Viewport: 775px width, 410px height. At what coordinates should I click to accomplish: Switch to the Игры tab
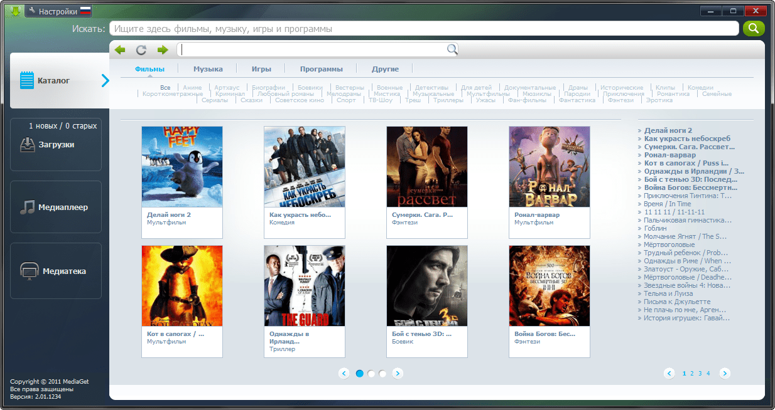pos(261,69)
